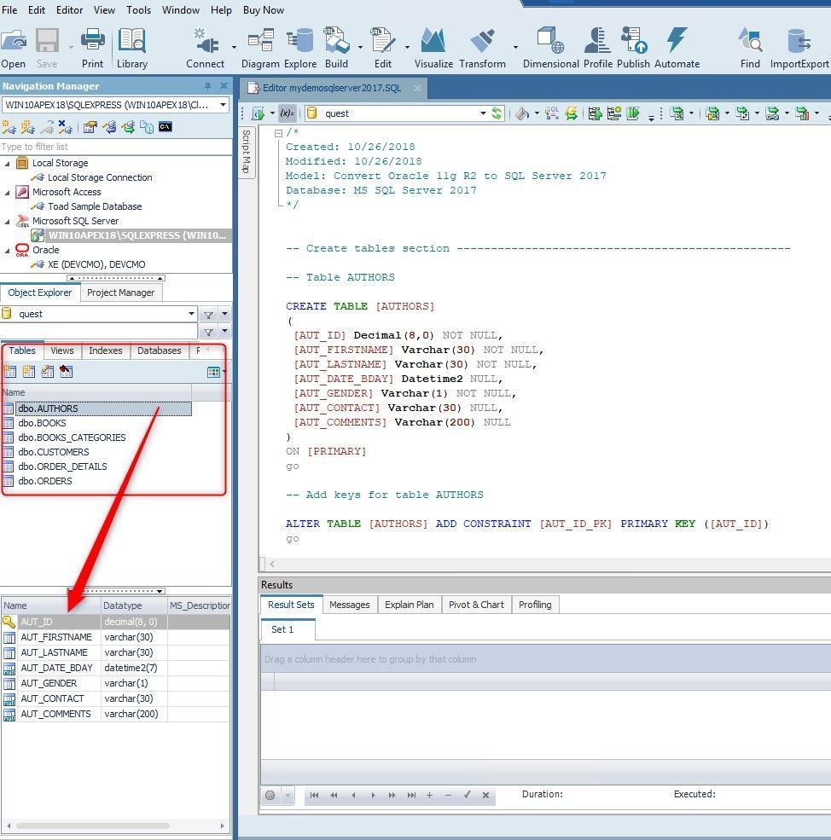The width and height of the screenshot is (831, 840).
Task: Click the create table icon under Tables tab
Action: click(x=9, y=371)
